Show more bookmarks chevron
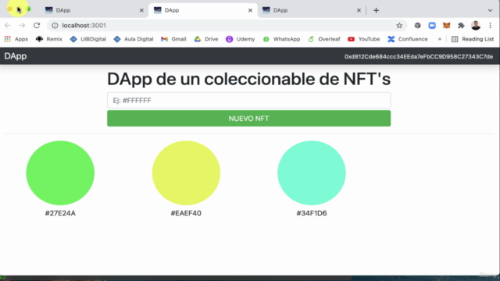 (440, 39)
